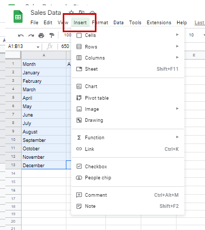This screenshot has width=205, height=230.
Task: Select the paint format icon
Action: [x=52, y=35]
